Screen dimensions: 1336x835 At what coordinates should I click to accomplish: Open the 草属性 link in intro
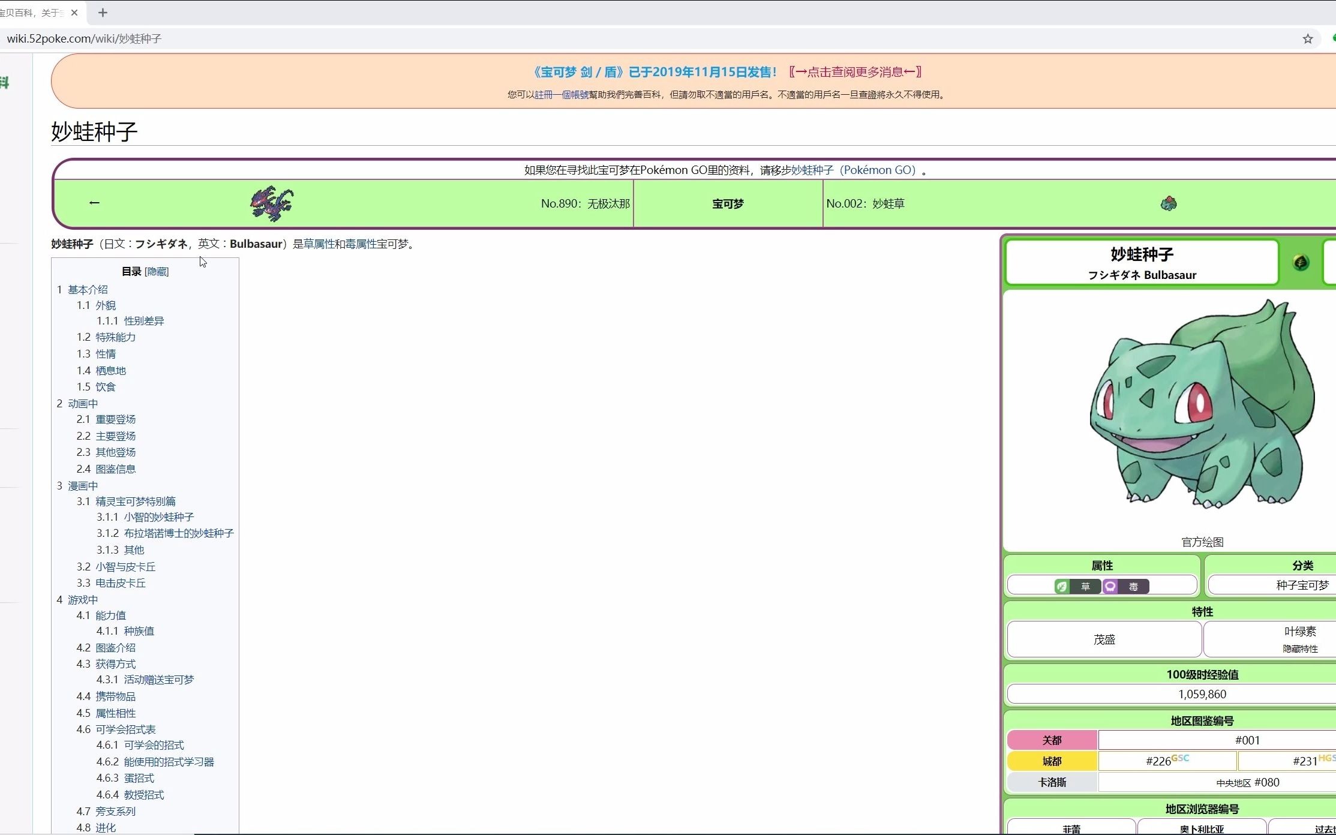coord(319,244)
